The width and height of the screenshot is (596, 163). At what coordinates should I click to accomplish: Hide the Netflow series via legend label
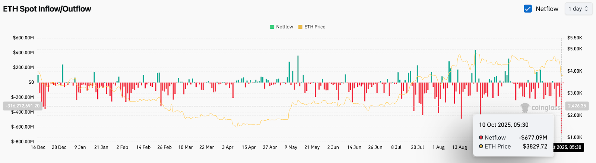(x=284, y=27)
